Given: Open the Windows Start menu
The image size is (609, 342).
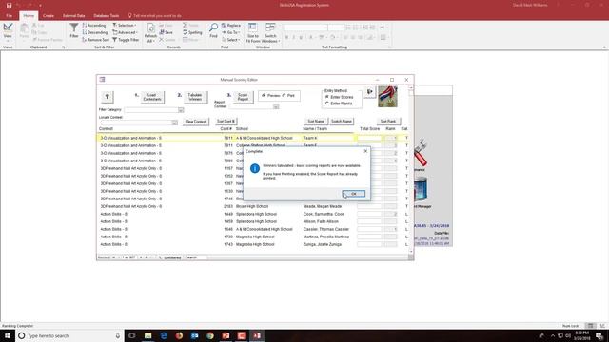Looking at the screenshot, I should [x=8, y=335].
